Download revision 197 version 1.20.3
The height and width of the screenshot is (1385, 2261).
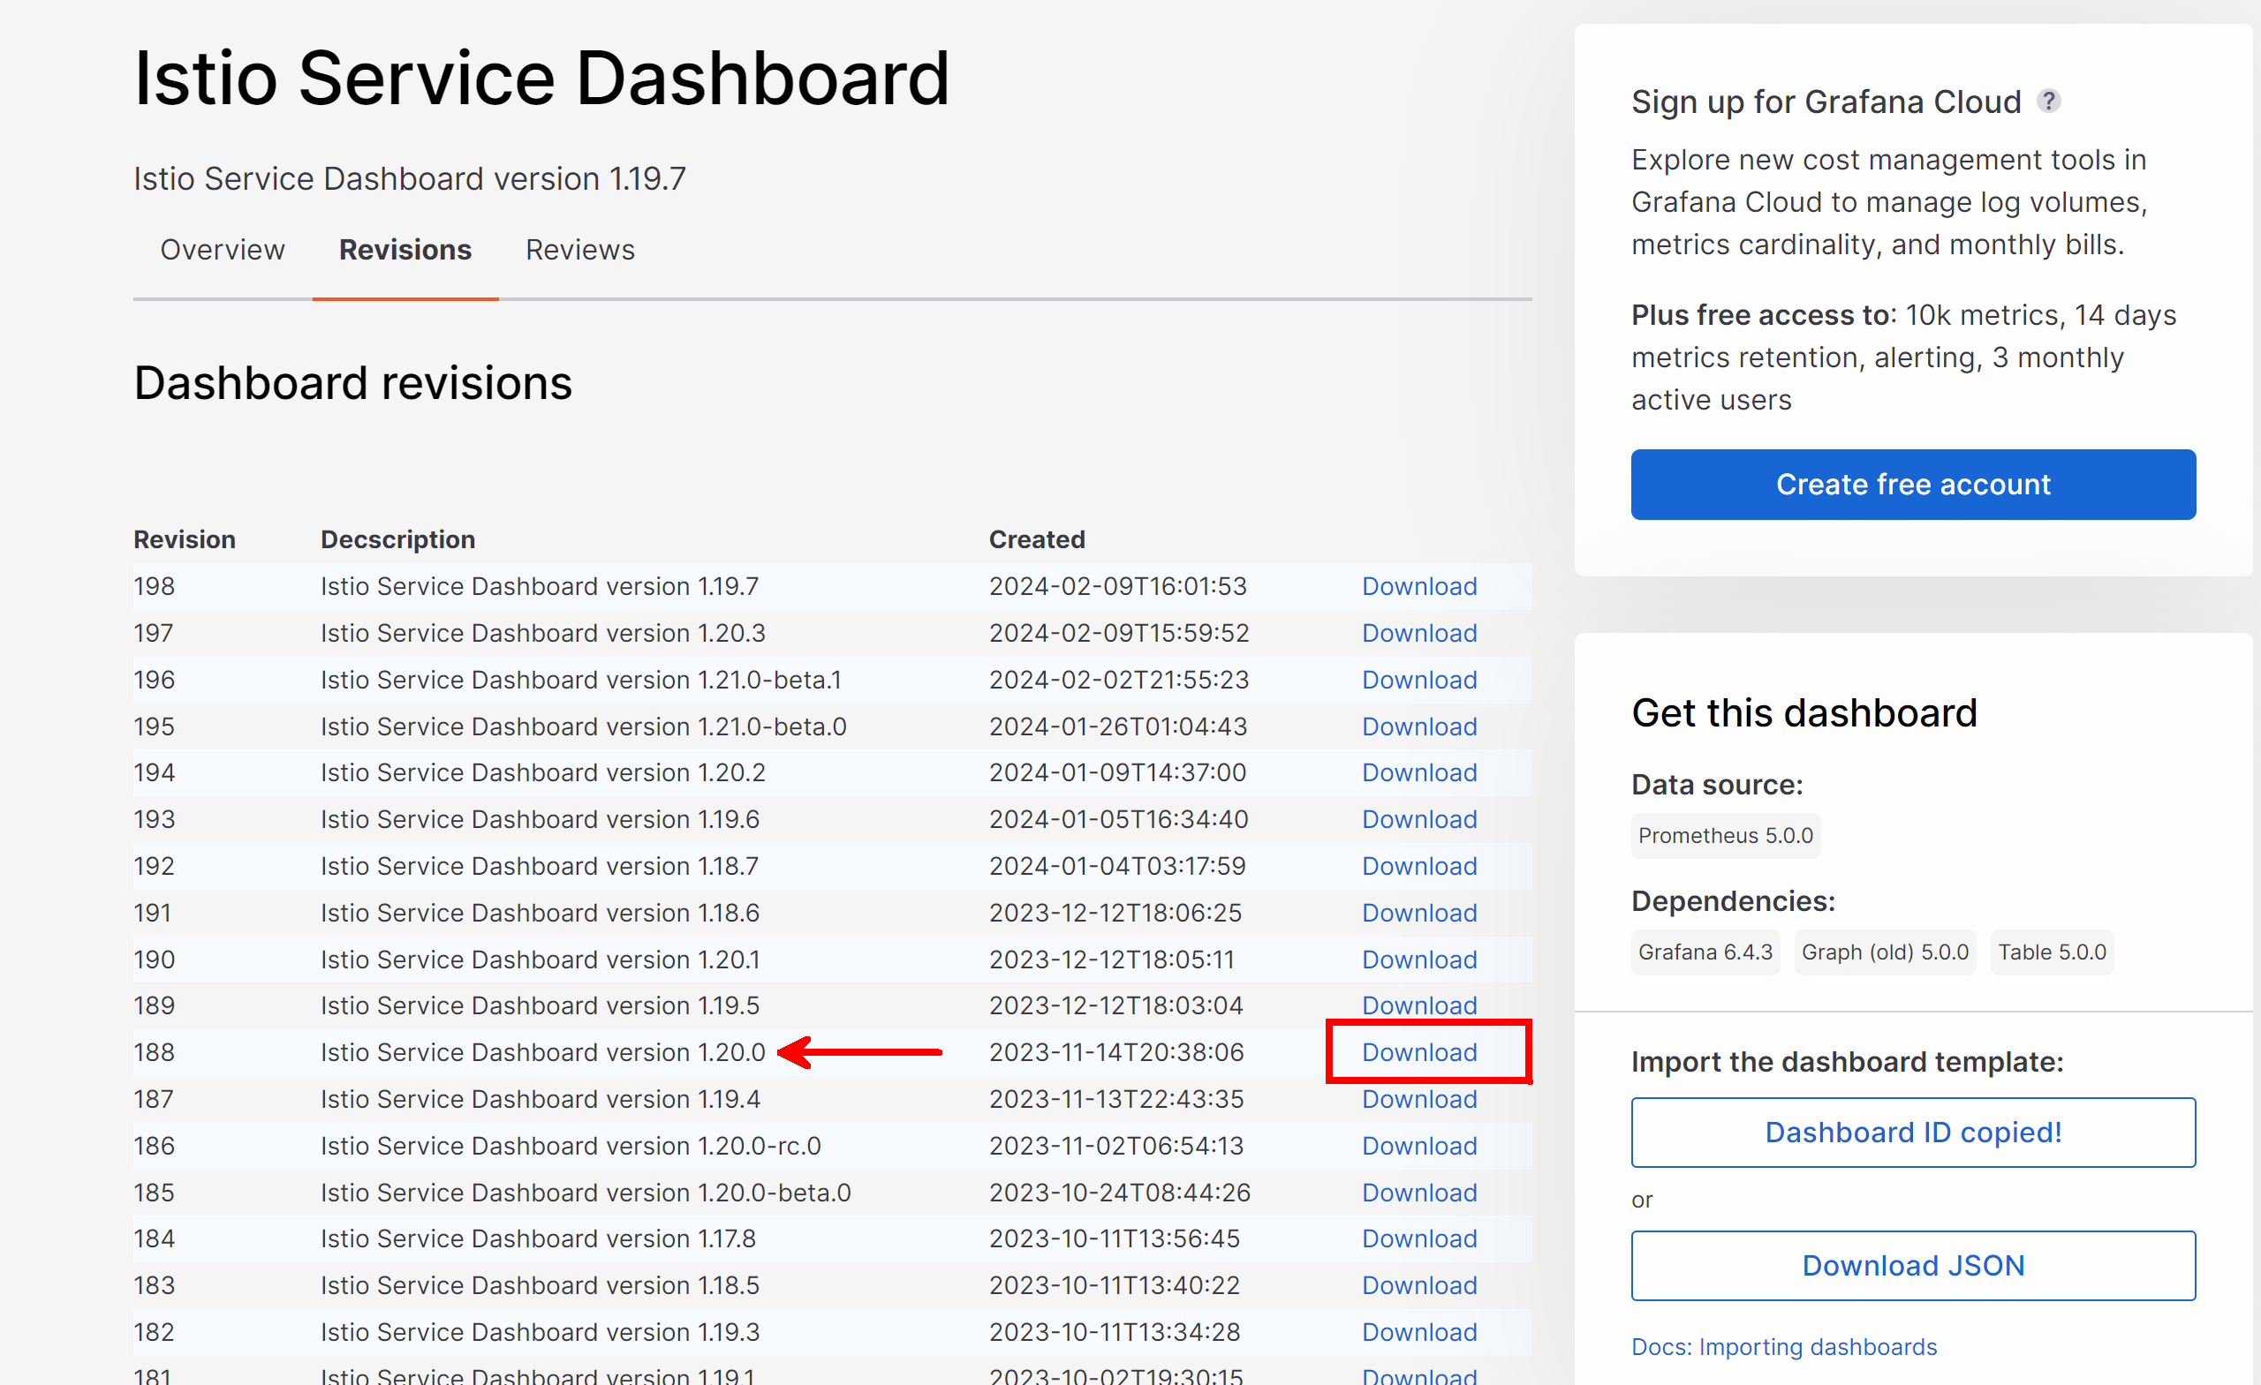coord(1418,633)
